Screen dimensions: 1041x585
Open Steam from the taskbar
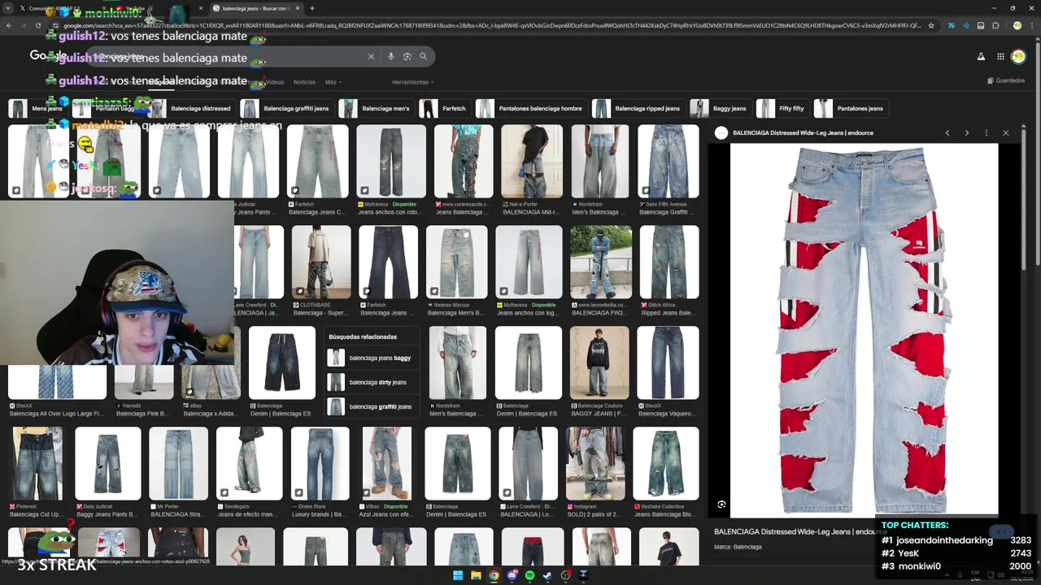click(548, 575)
